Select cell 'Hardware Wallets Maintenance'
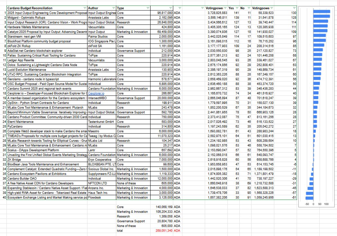The width and height of the screenshot is (337, 236). [47, 27]
